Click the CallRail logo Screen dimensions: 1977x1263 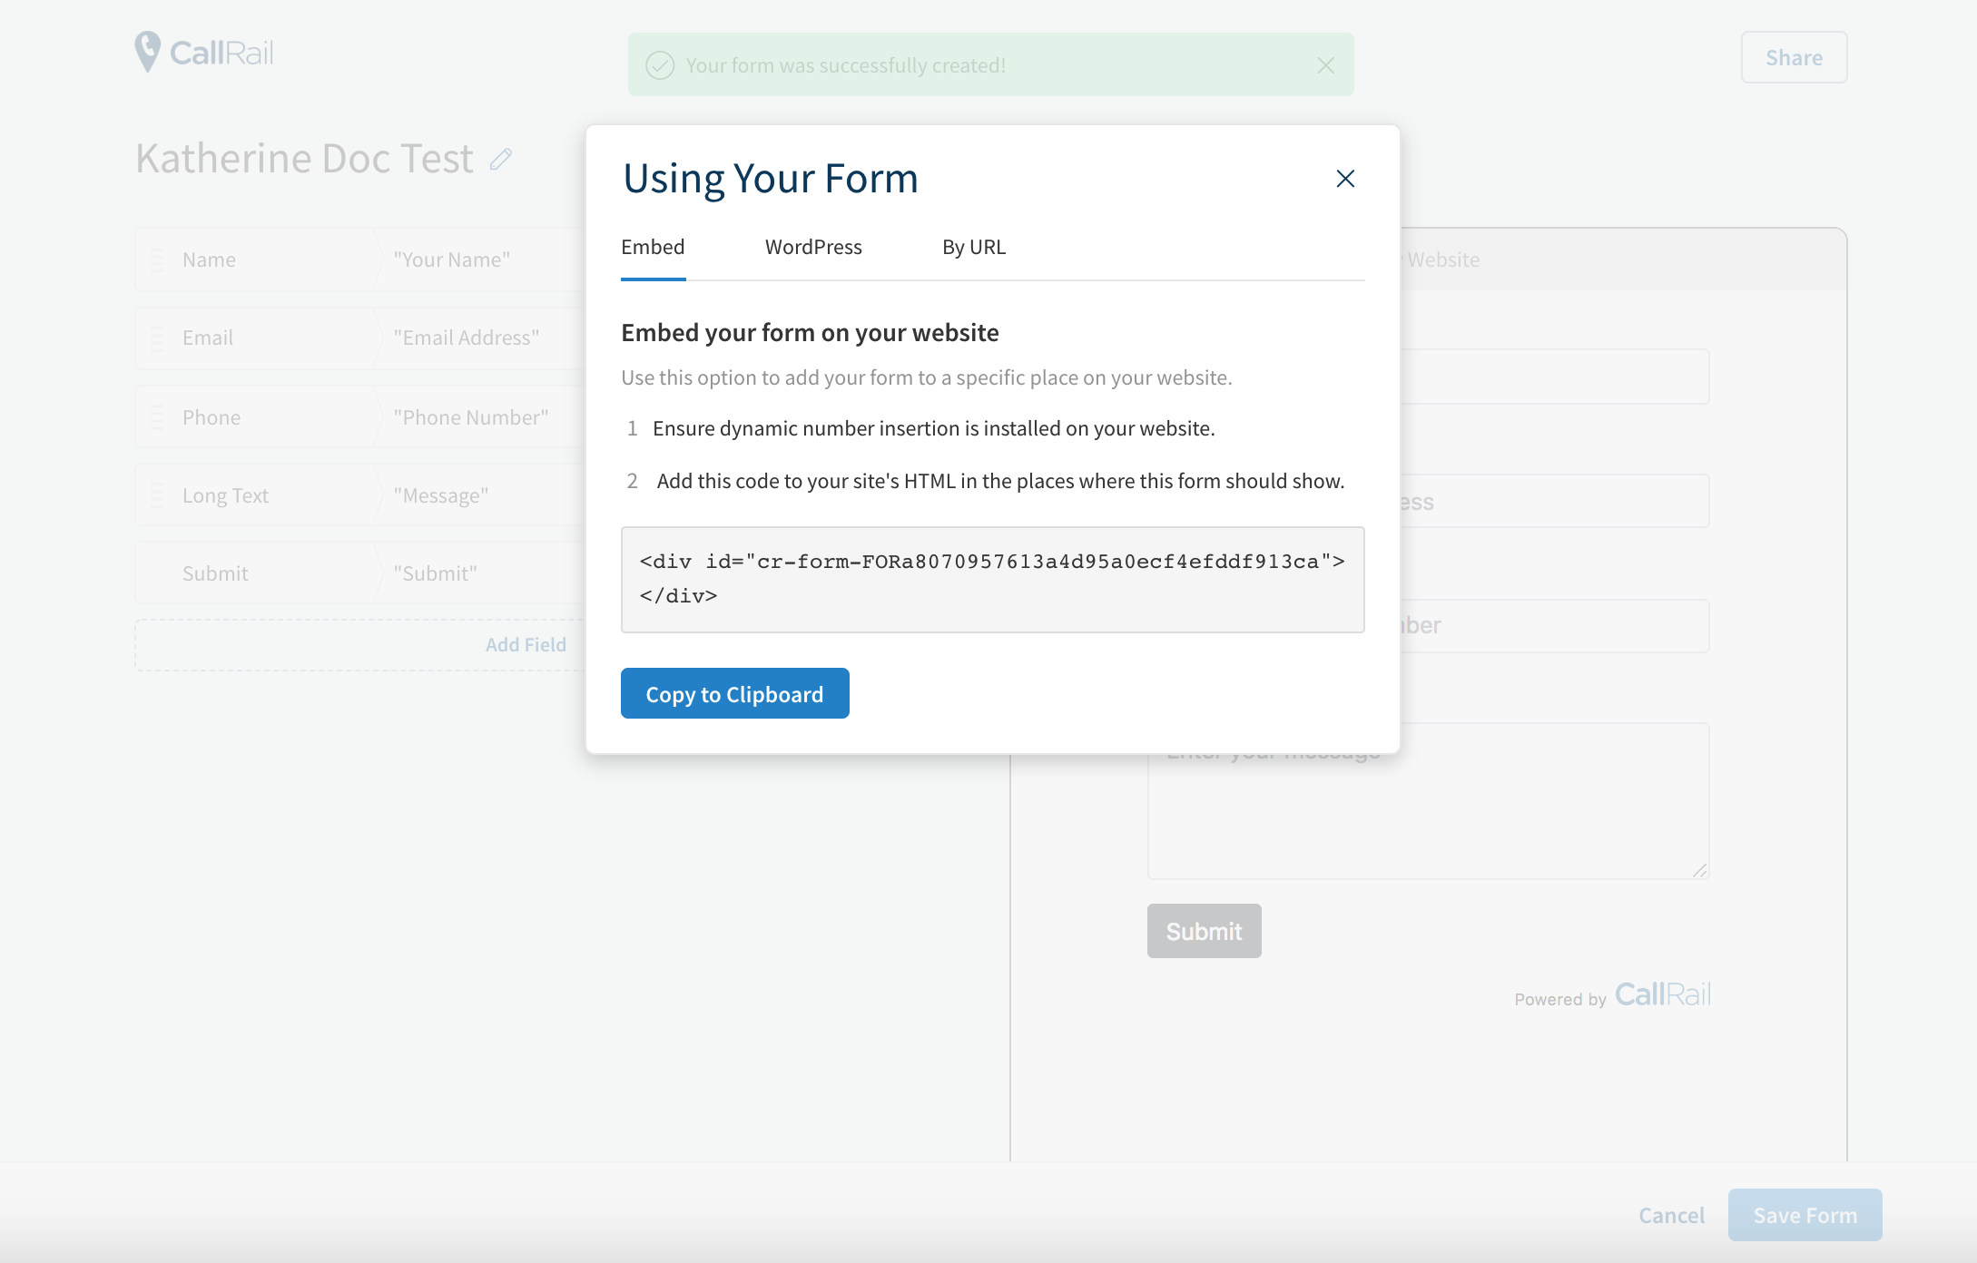coord(204,53)
